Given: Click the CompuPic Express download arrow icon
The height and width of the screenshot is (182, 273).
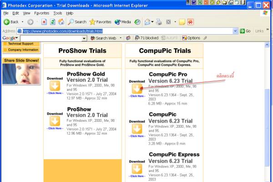Looking at the screenshot, I should click(137, 169).
